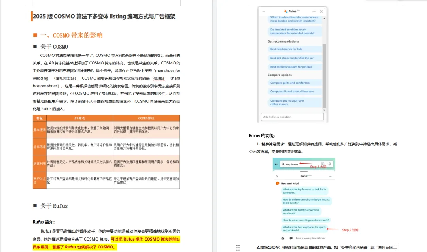Click the table row label 数据利用
The image size is (427, 252).
coord(40,164)
